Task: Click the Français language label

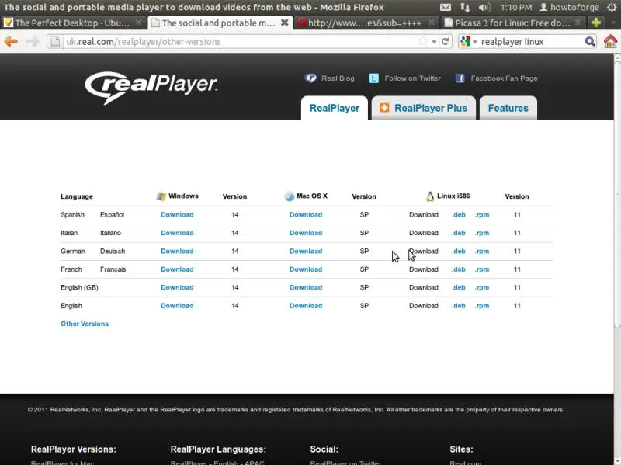Action: tap(113, 269)
